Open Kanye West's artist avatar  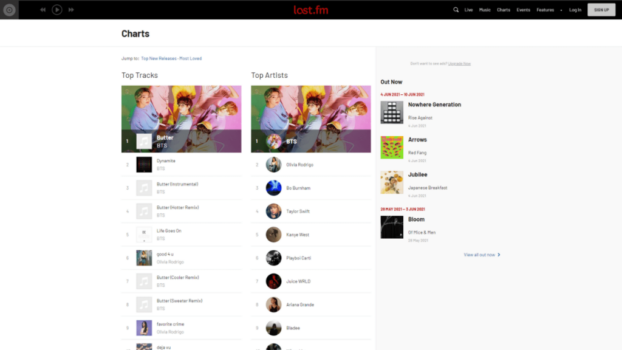[x=274, y=235]
